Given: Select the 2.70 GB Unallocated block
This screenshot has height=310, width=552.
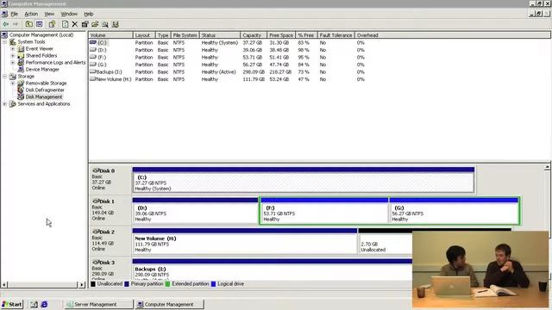Looking at the screenshot, I should (x=386, y=241).
